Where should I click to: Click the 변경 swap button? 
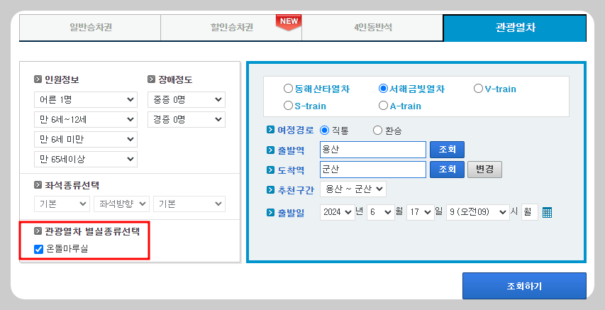pos(484,170)
